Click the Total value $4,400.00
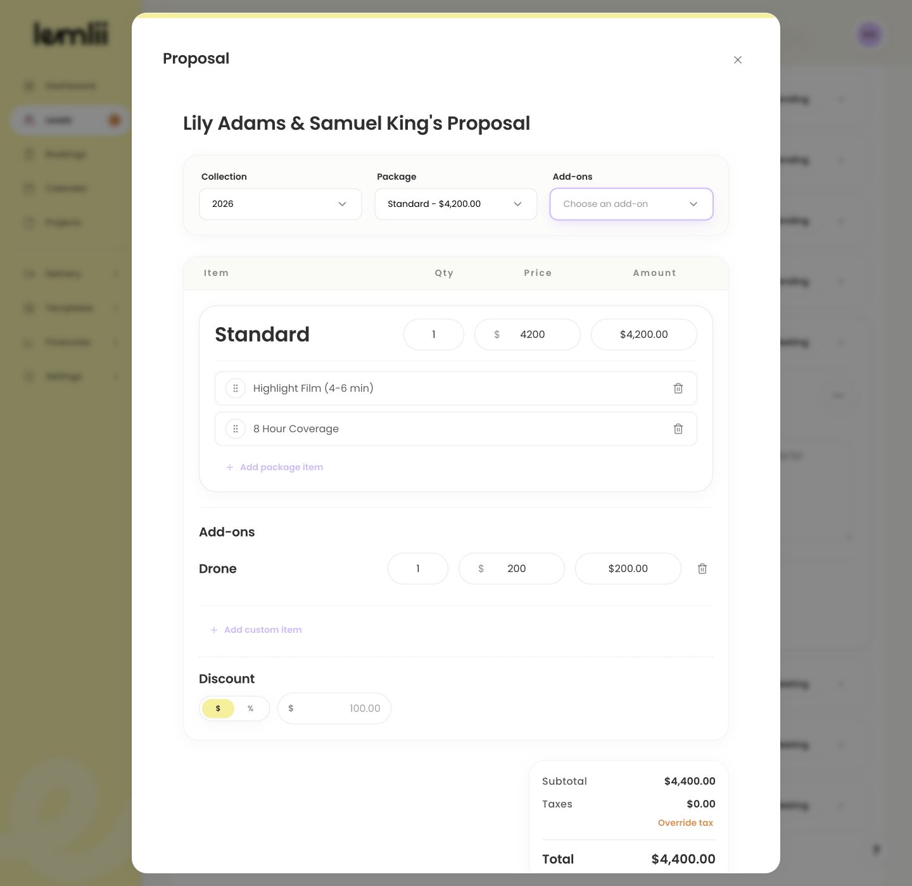Screen dimensions: 912x886 (683, 859)
